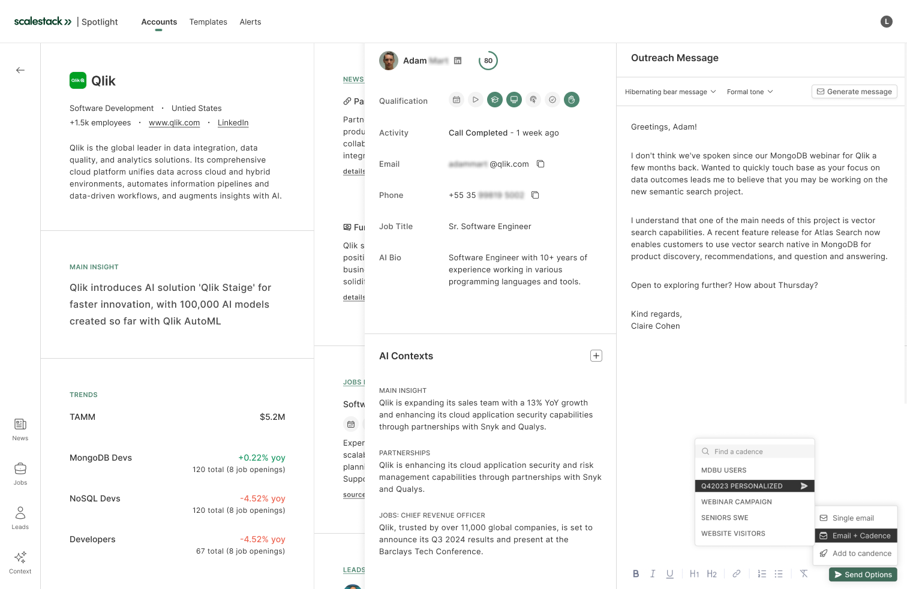Viewport: 907px width, 589px height.
Task: Choose Add to candence option
Action: click(x=855, y=554)
